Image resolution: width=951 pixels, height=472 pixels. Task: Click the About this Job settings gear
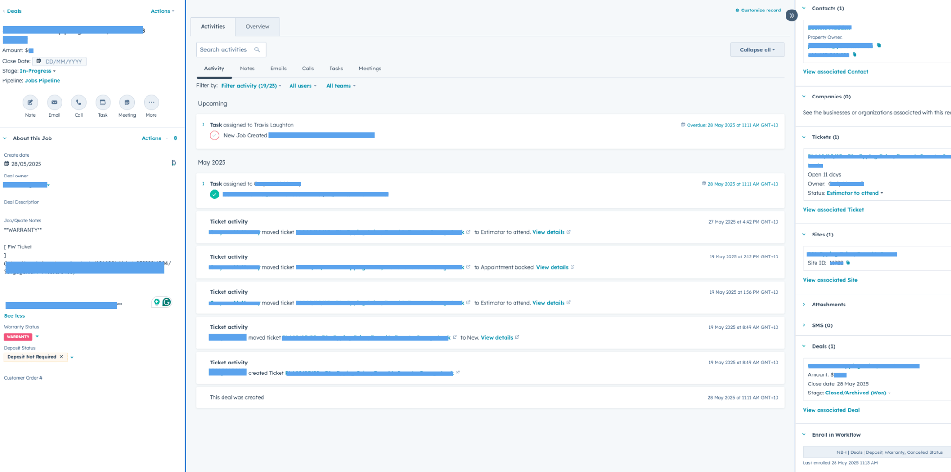pyautogui.click(x=175, y=138)
